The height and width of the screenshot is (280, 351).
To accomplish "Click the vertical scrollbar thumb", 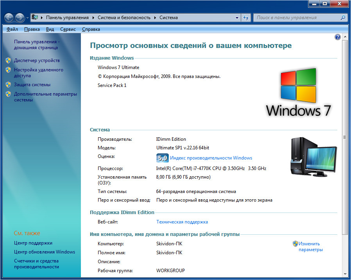I will (x=345, y=137).
